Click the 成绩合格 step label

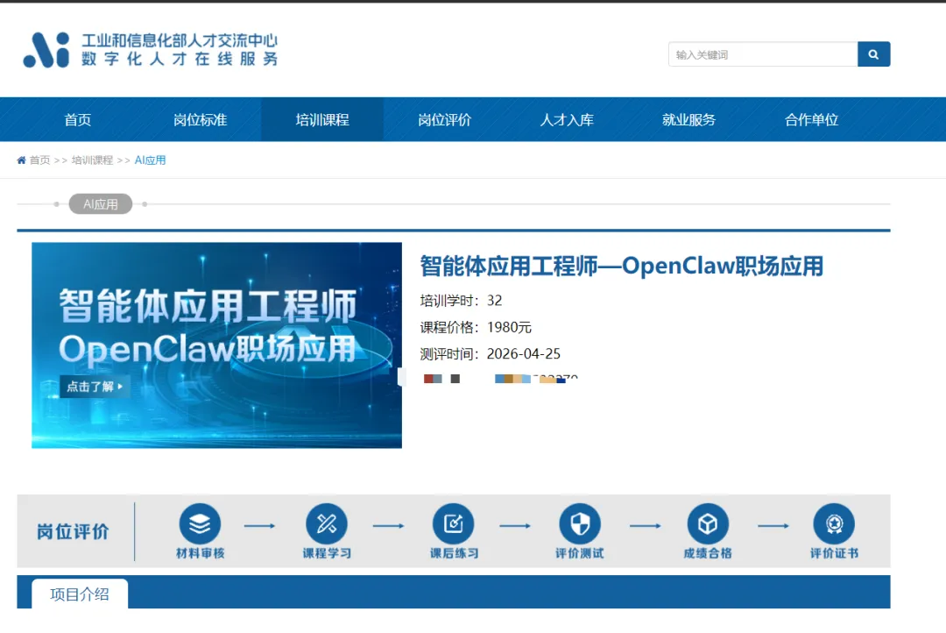tap(708, 553)
